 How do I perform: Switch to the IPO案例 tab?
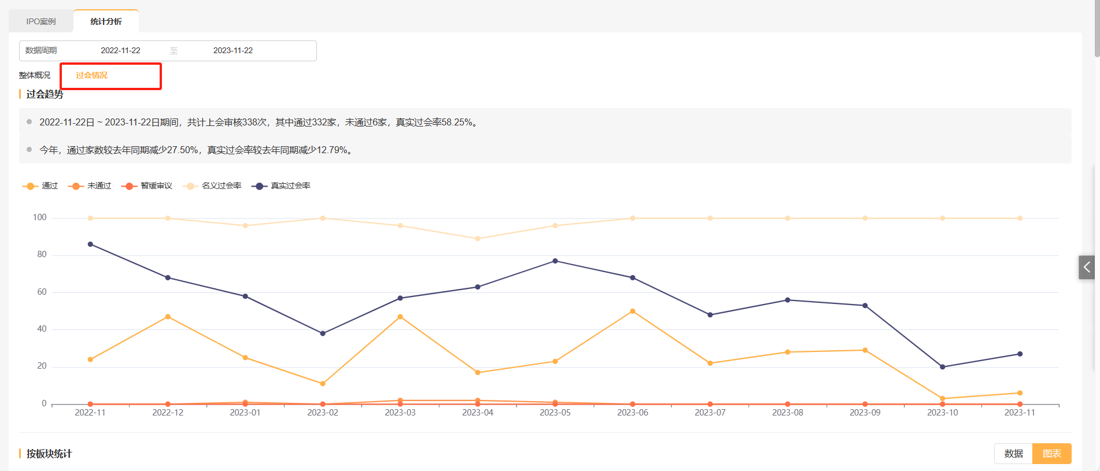[41, 21]
